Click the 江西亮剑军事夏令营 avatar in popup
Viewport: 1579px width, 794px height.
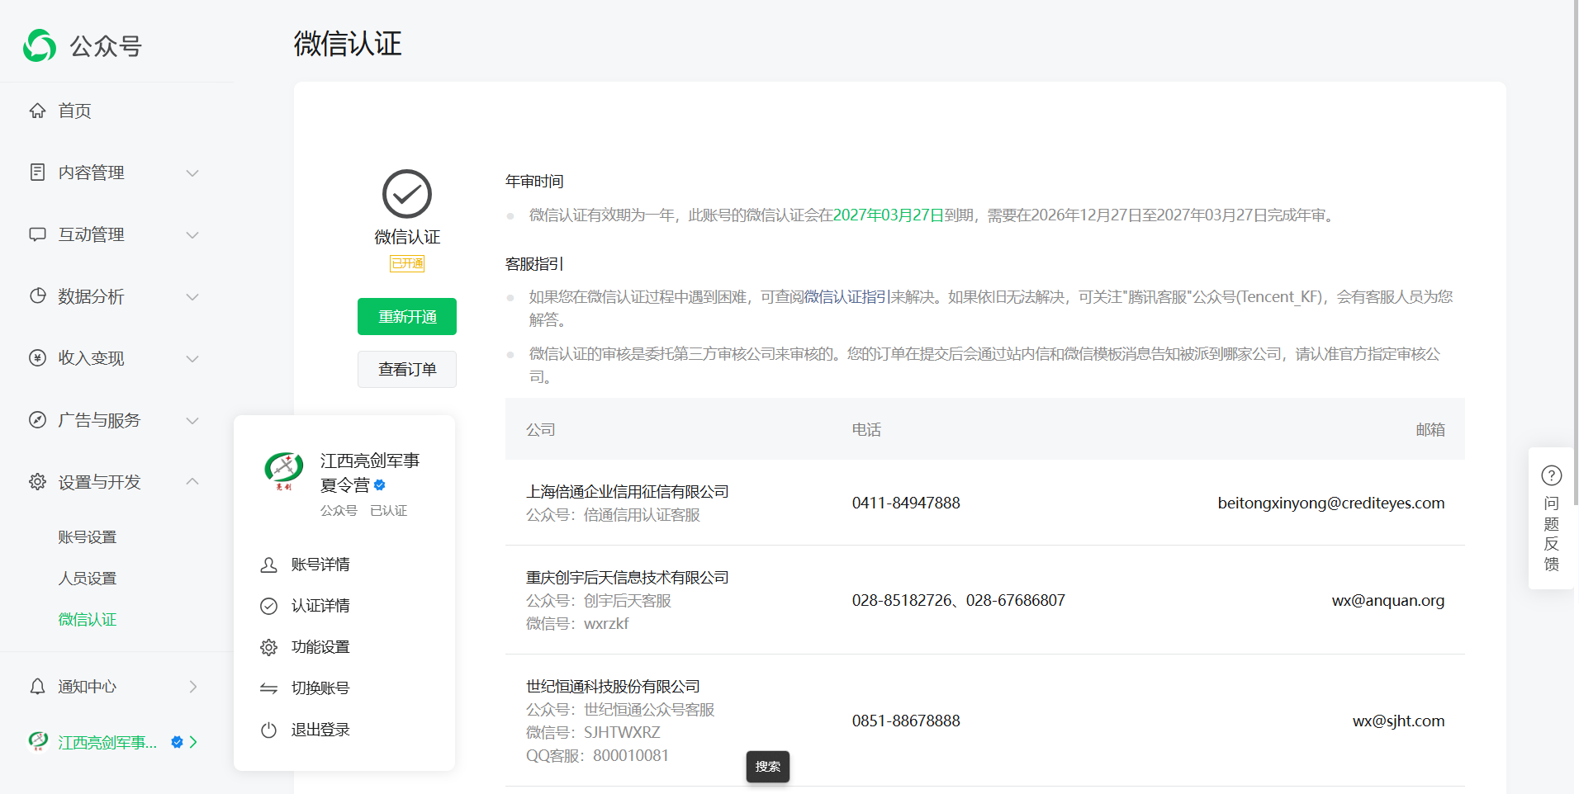(x=283, y=470)
